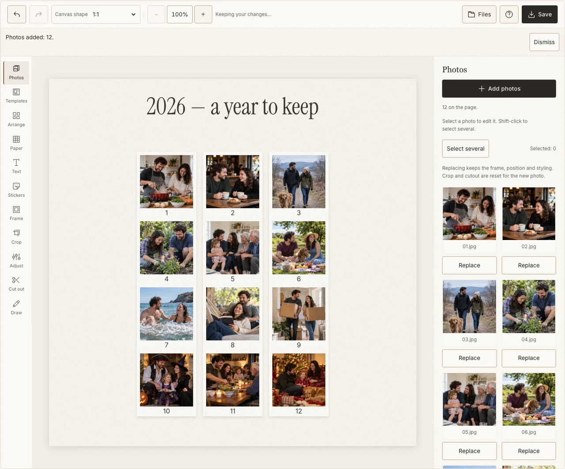565x469 pixels.
Task: Click the redo arrow button
Action: pyautogui.click(x=39, y=15)
